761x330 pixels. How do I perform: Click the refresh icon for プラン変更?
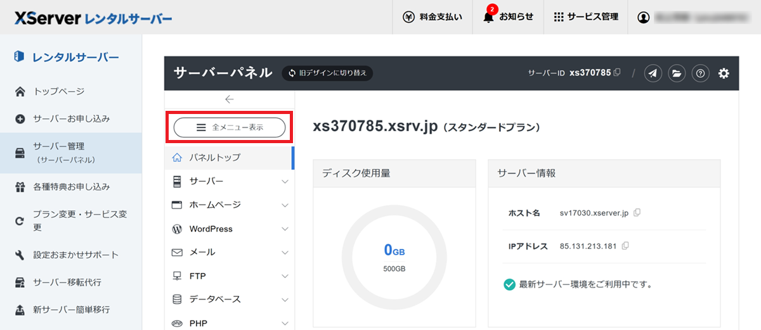pyautogui.click(x=20, y=221)
